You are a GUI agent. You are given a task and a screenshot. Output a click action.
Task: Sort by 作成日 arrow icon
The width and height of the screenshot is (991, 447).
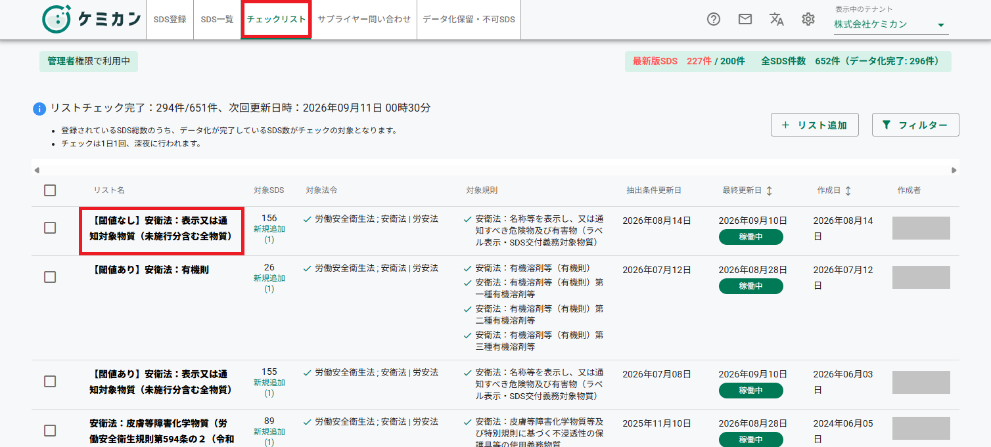(x=848, y=190)
